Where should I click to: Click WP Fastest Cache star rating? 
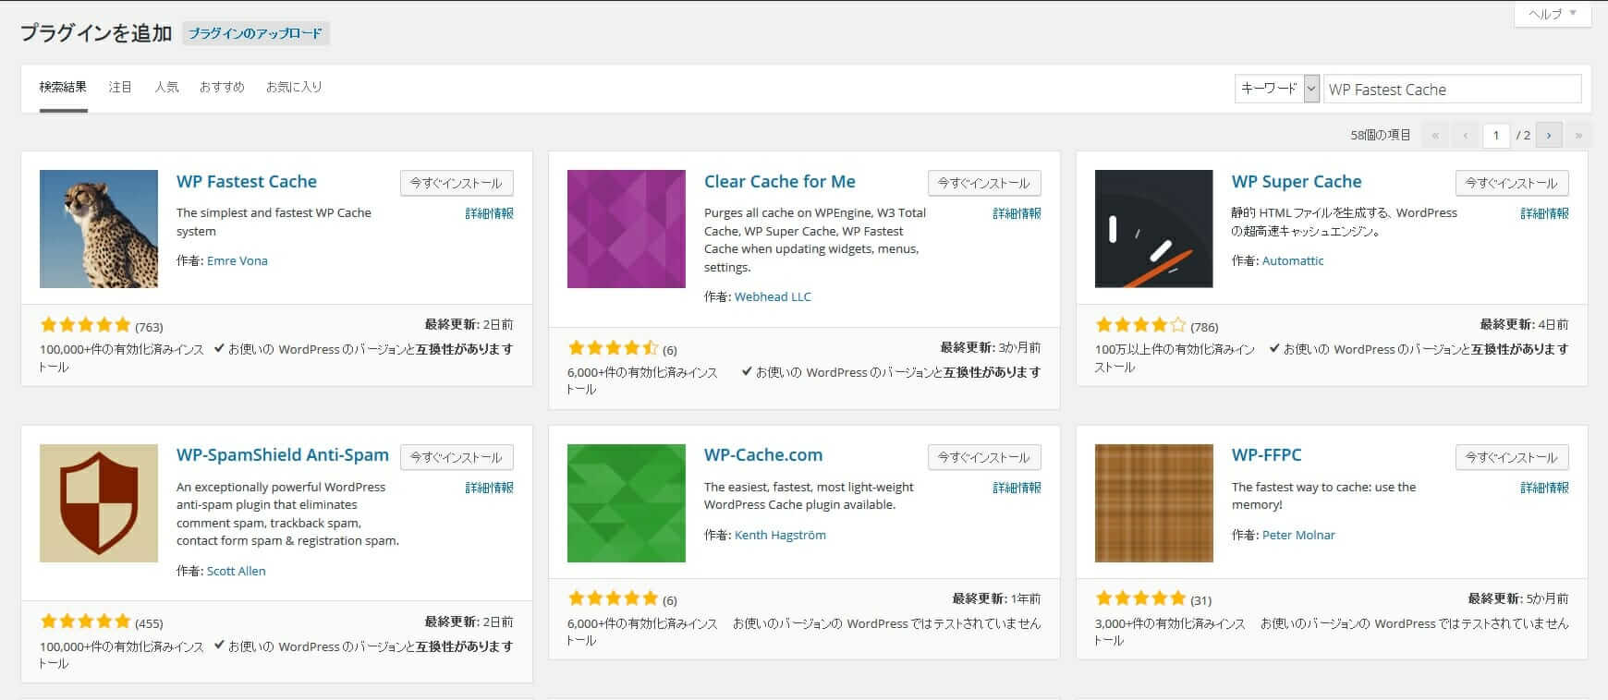click(86, 325)
